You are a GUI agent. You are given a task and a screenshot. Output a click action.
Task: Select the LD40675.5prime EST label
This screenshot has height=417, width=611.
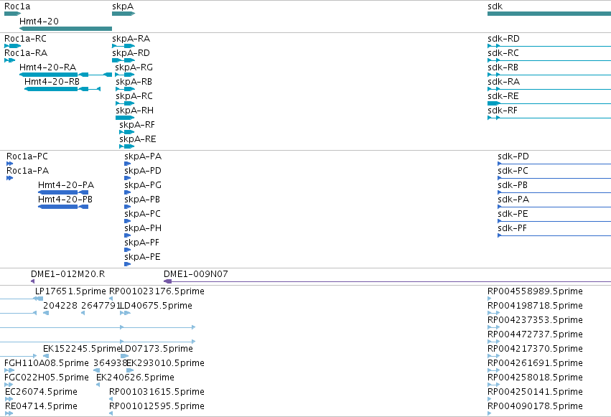(x=157, y=306)
